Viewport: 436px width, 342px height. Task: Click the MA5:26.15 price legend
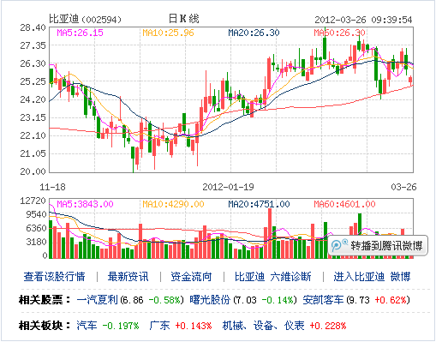point(81,33)
